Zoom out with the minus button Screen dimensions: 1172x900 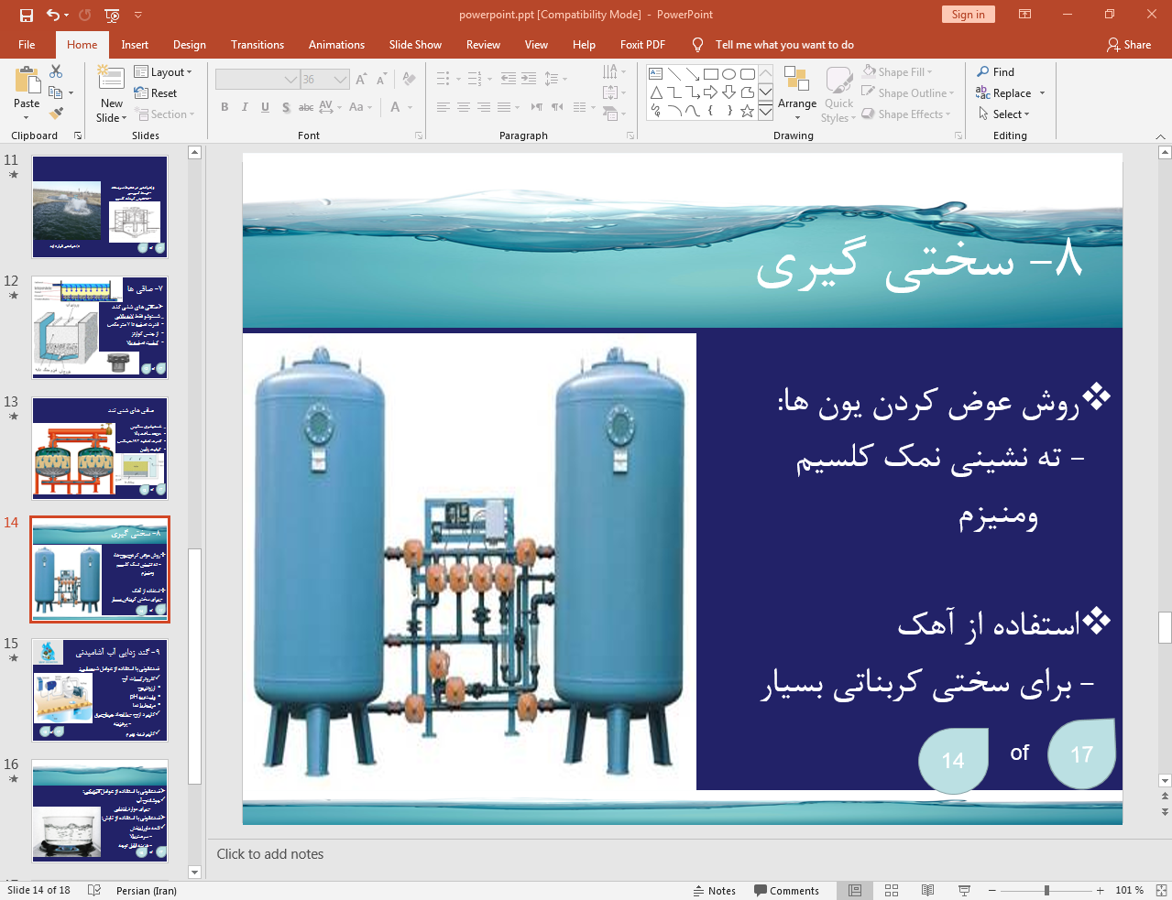[991, 890]
